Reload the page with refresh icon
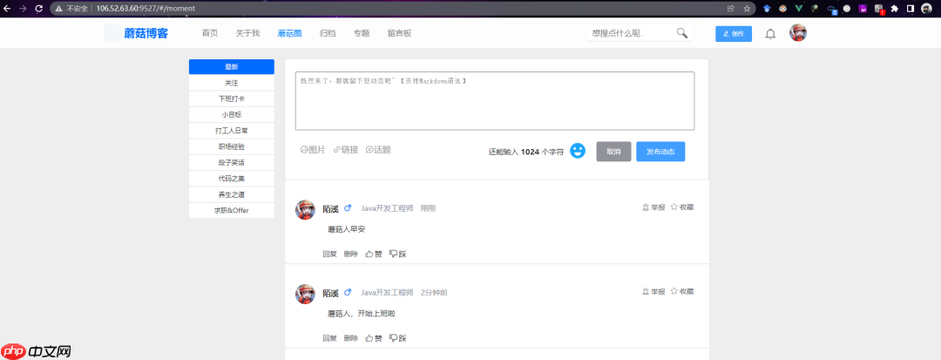941x360 pixels. point(38,9)
